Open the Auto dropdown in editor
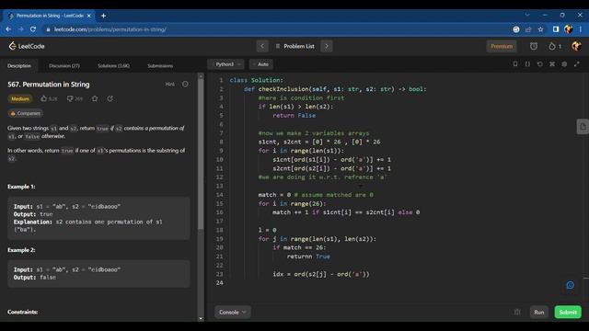The height and width of the screenshot is (331, 589). (261, 64)
